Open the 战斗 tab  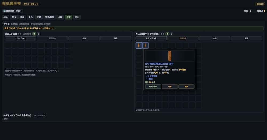click(6, 17)
